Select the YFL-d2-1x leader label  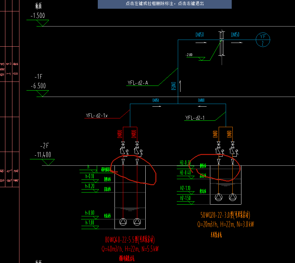click(x=97, y=116)
